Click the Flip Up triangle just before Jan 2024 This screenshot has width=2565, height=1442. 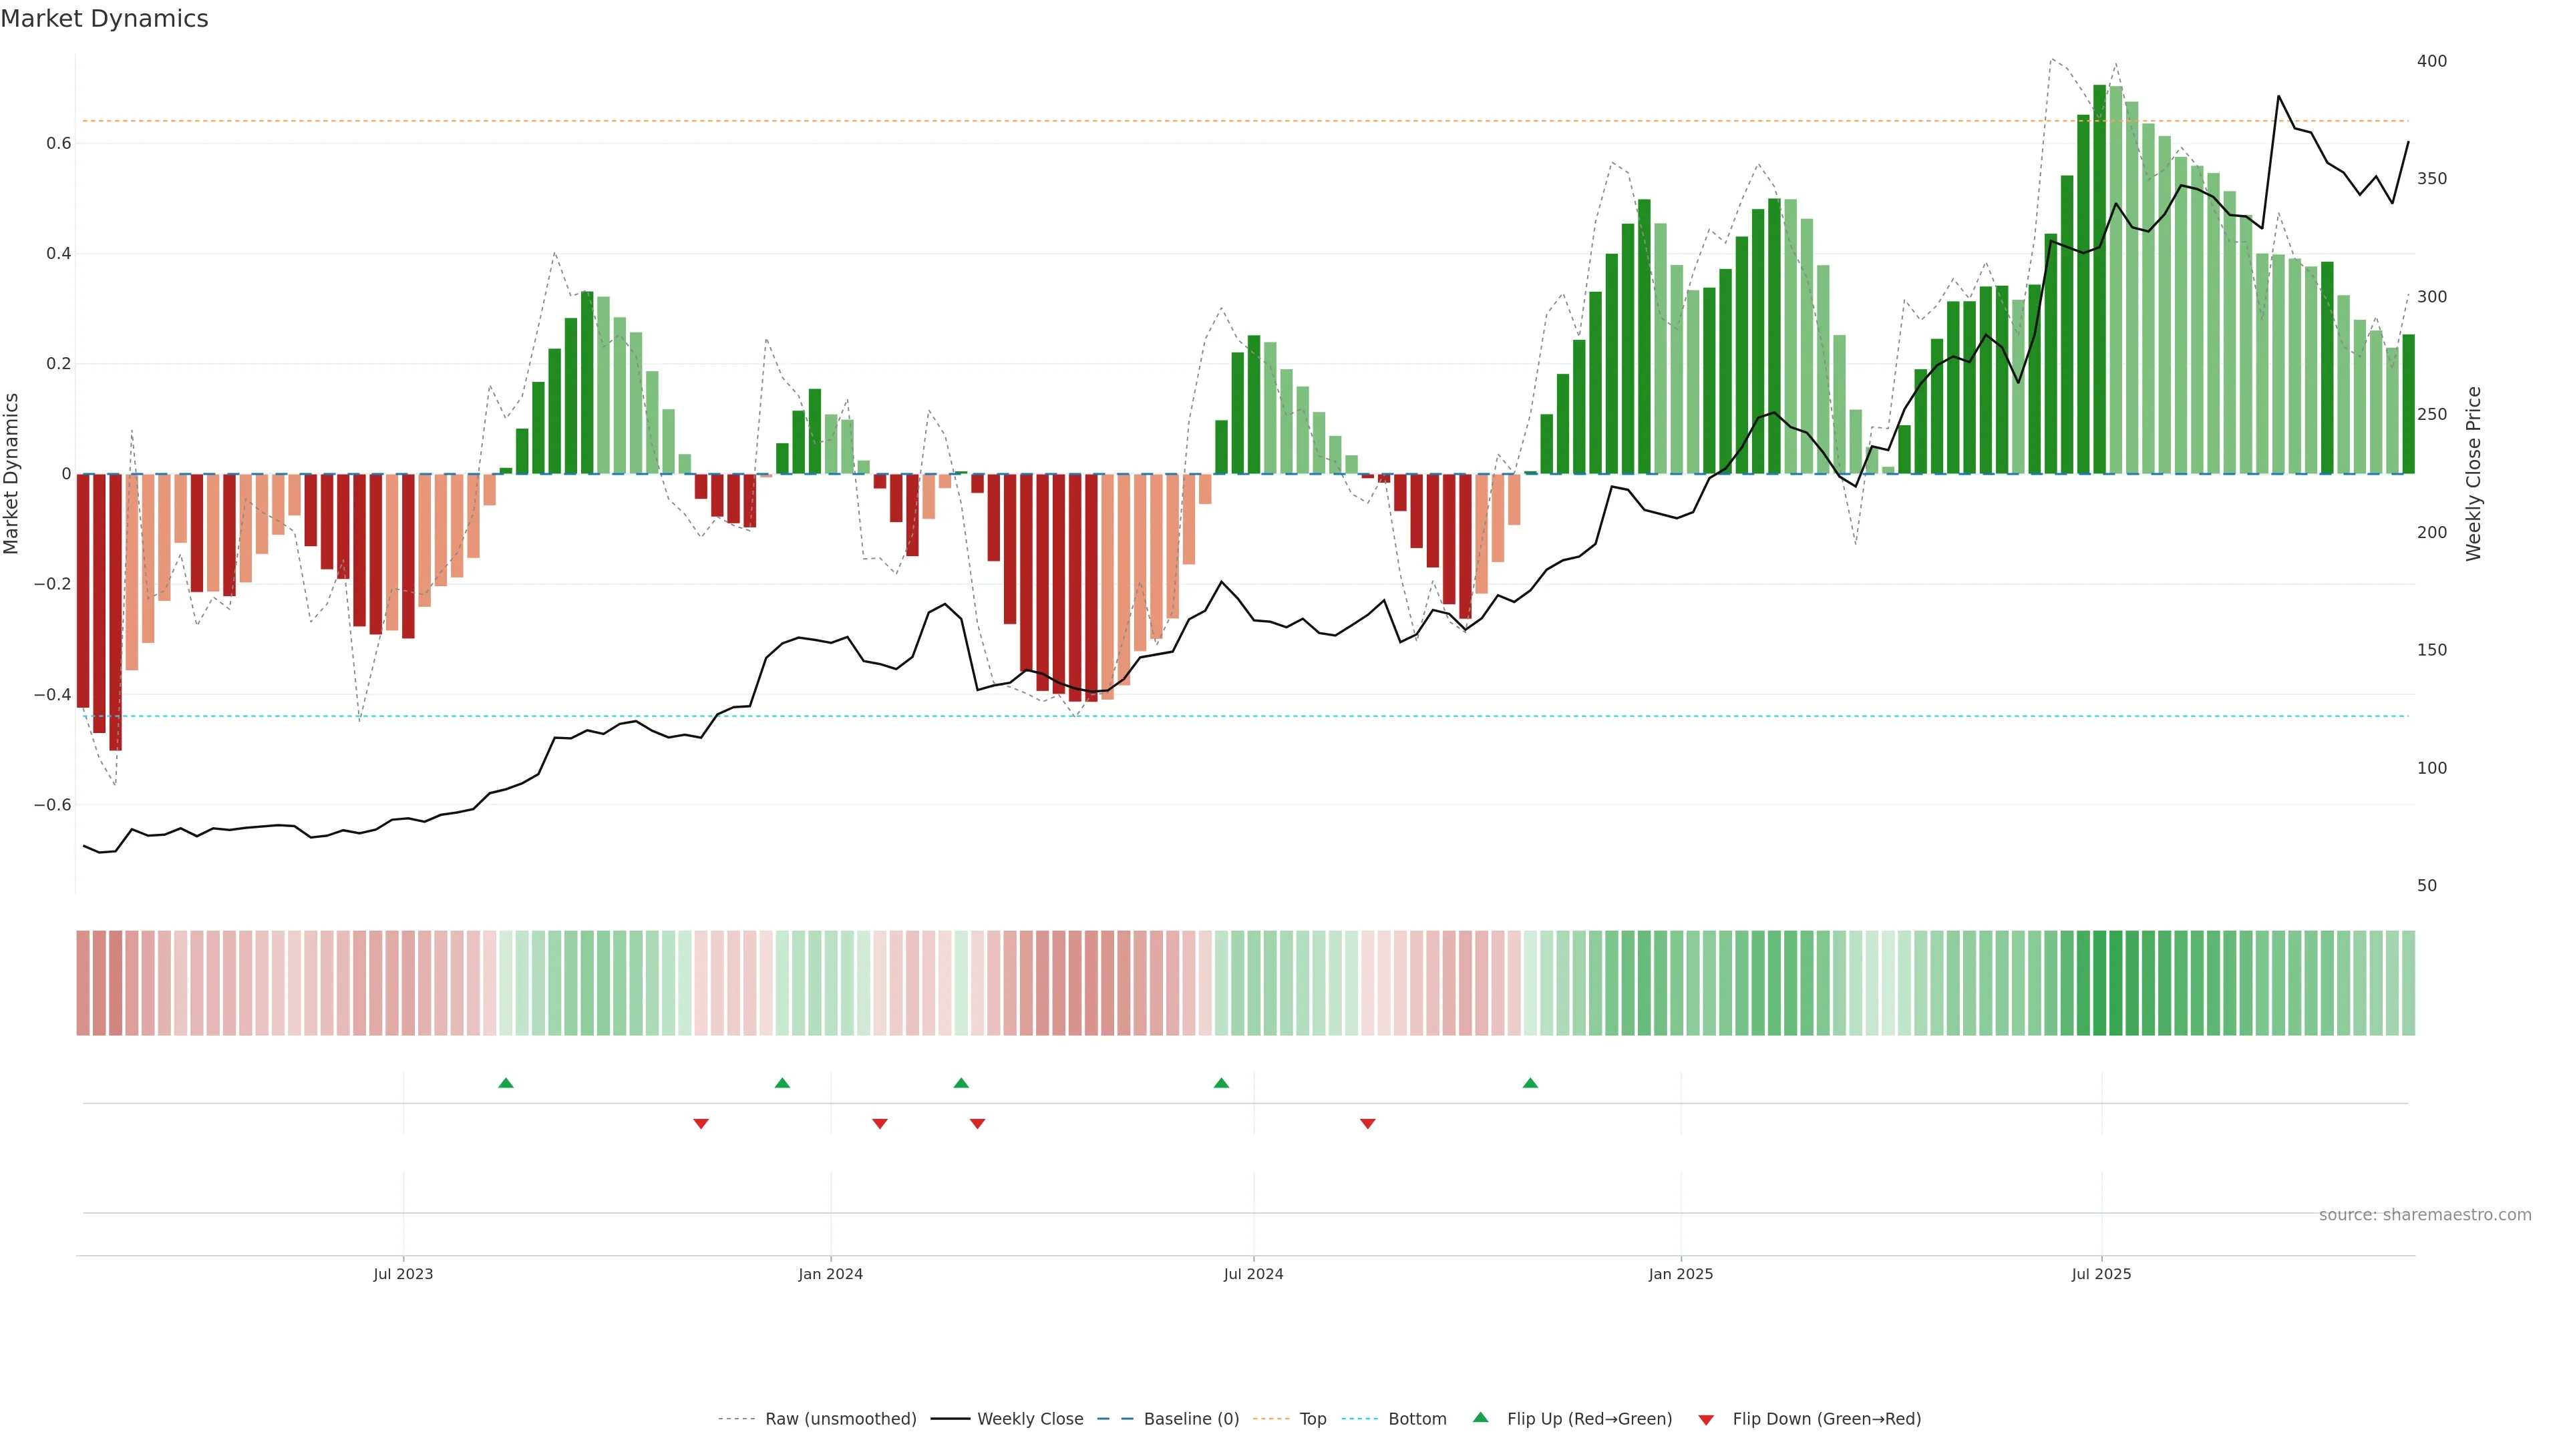click(x=782, y=1083)
